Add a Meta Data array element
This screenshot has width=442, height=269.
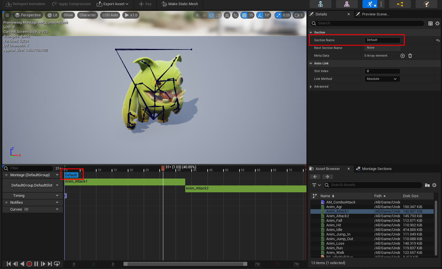(x=403, y=56)
